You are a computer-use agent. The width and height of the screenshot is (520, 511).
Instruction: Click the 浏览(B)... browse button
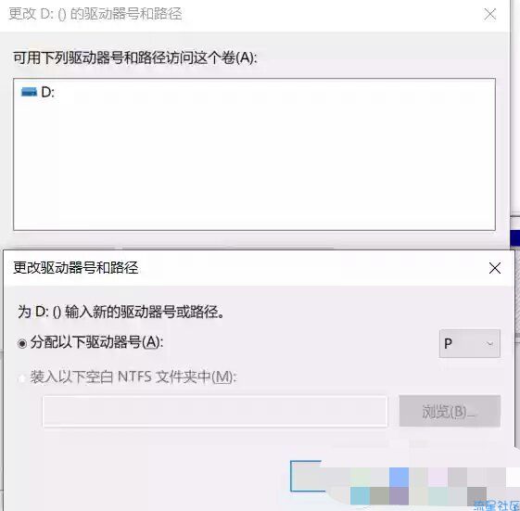450,411
